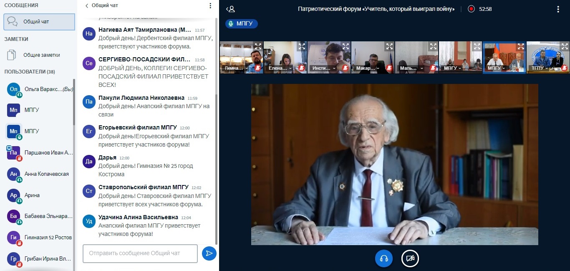
Task: Click the Отправить сообщение input field
Action: pyautogui.click(x=140, y=253)
